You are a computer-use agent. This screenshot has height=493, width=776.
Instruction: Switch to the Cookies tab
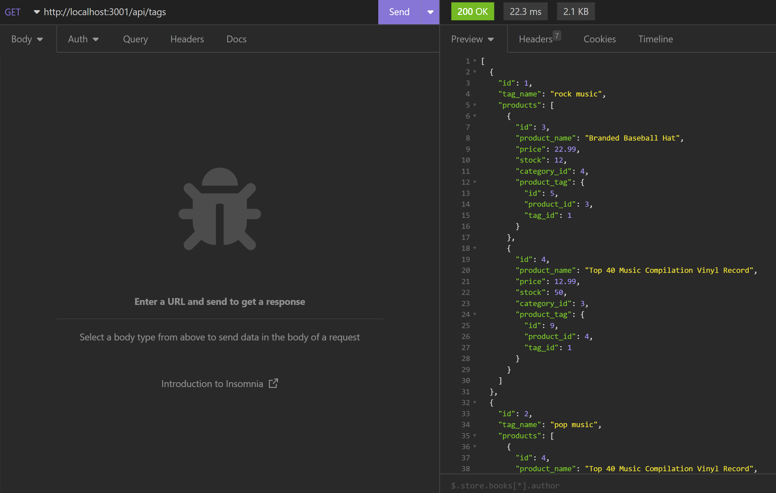pyautogui.click(x=599, y=39)
